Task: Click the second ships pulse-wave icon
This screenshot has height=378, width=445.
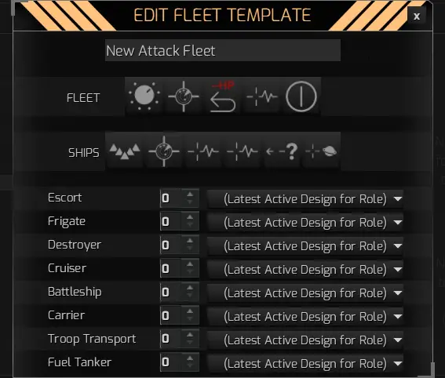Action: (242, 151)
